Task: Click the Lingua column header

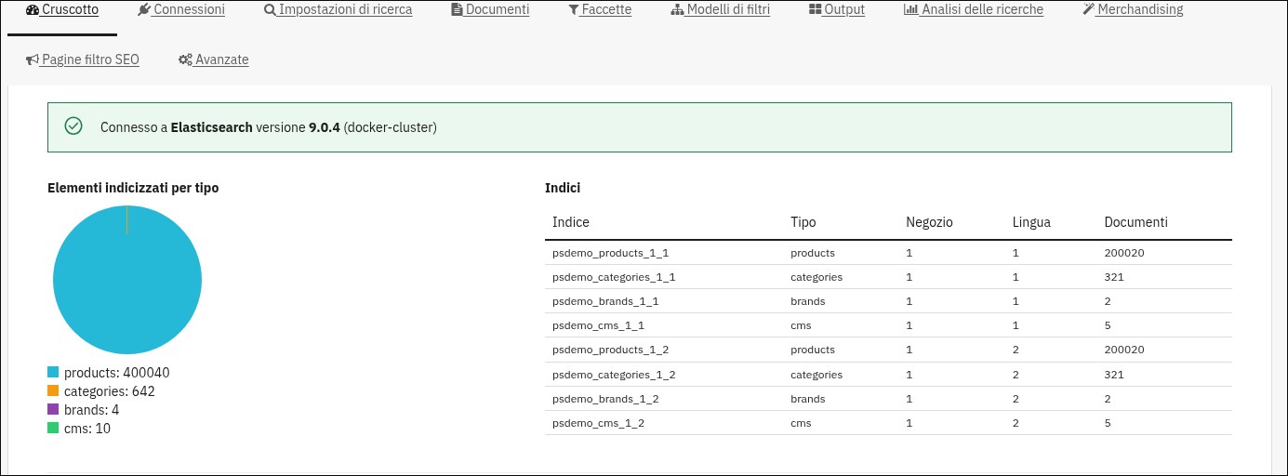Action: (x=1031, y=222)
